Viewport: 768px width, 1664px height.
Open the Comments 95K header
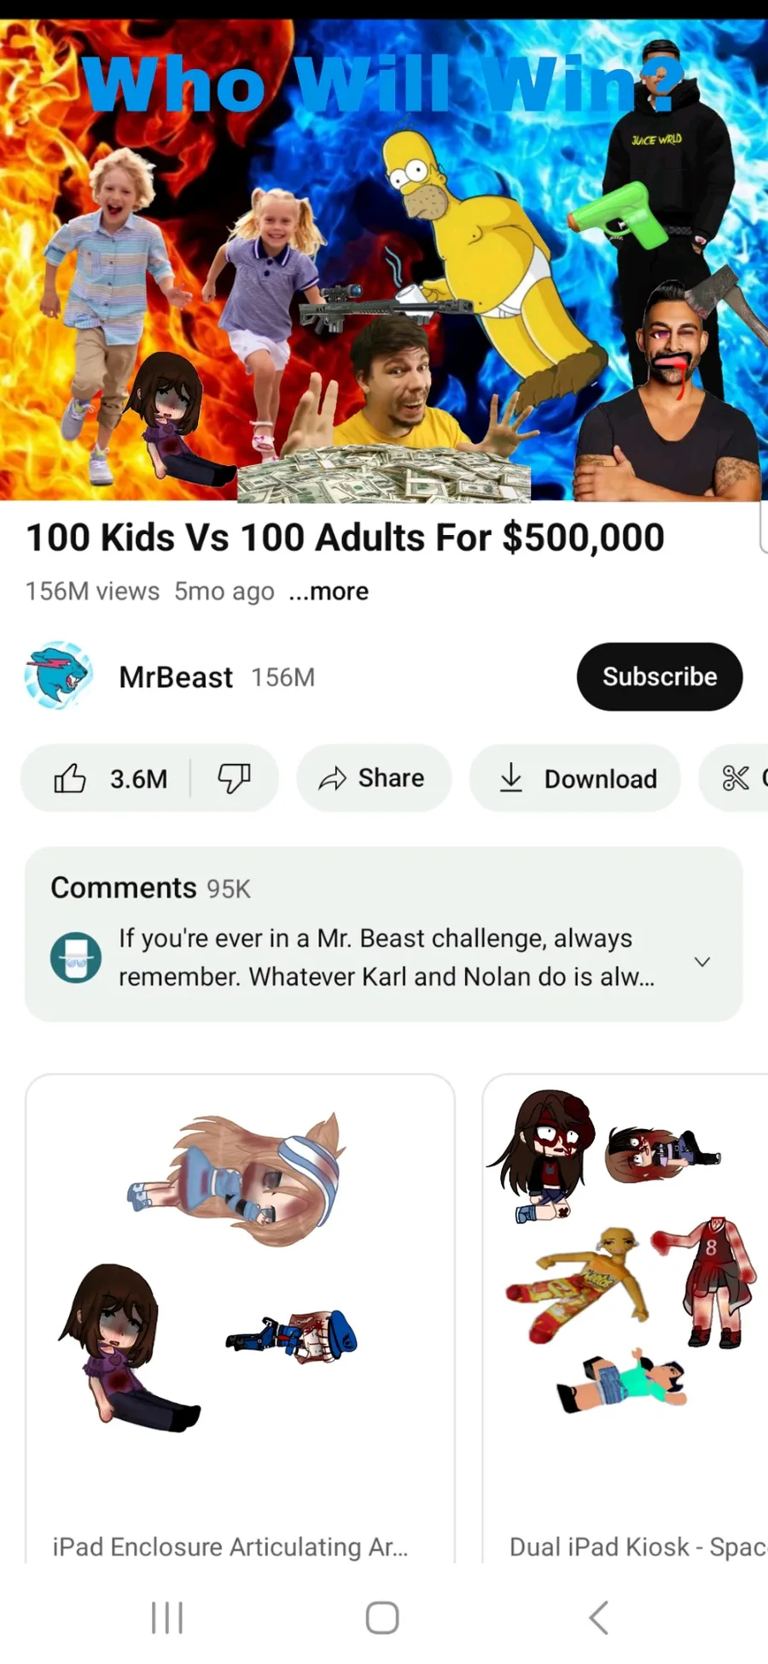click(150, 887)
